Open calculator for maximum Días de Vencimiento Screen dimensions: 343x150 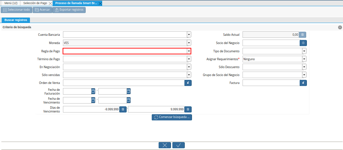[x=188, y=109]
